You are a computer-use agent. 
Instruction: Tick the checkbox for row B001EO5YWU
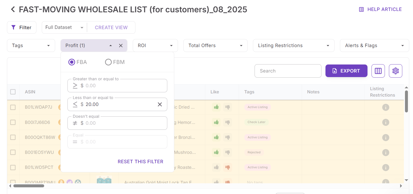click(x=13, y=152)
